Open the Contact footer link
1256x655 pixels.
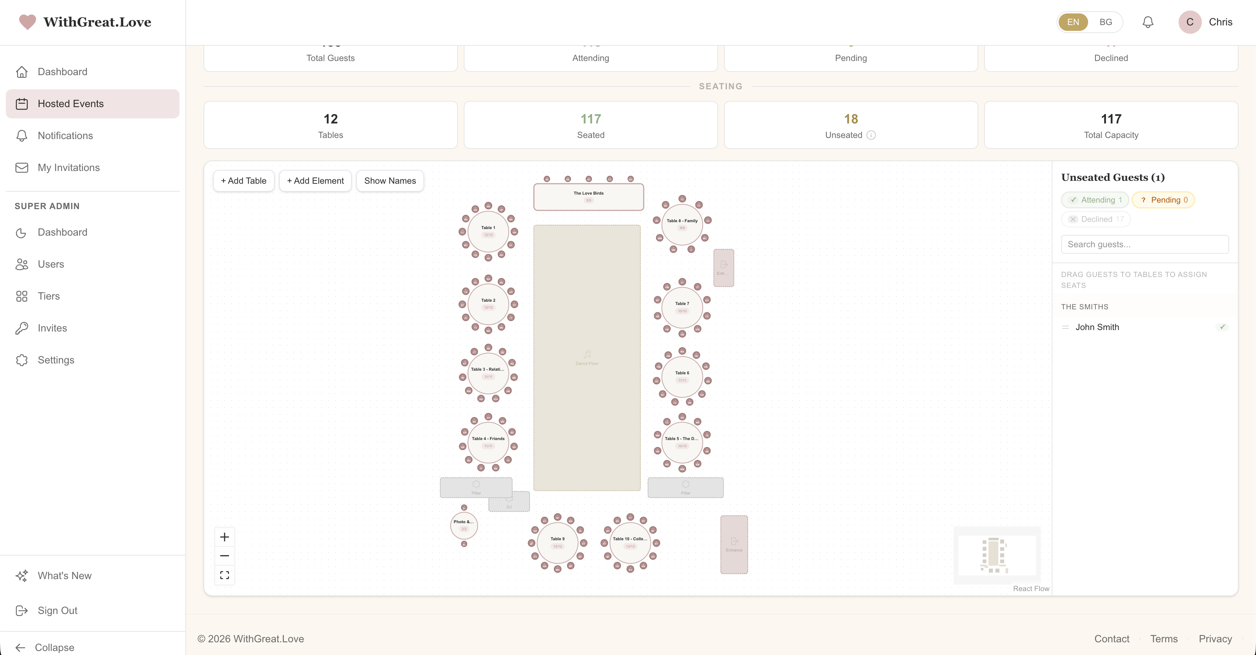(x=1111, y=639)
